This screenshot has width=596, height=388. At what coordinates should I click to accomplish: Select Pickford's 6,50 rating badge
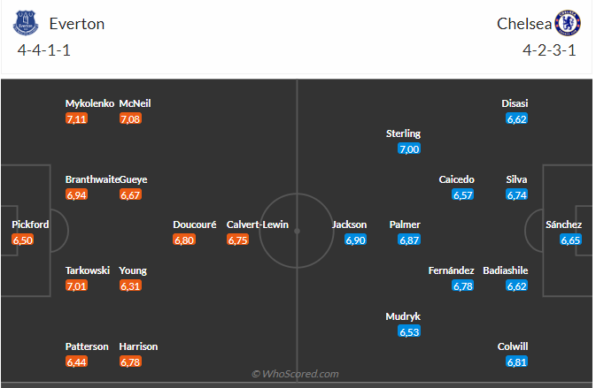(23, 240)
